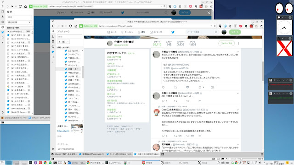Screen dimensions: 294x165
Task: Open date range dropdown in back window history panel
Action: [x=19, y=22]
